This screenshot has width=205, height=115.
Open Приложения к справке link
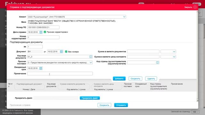[x=20, y=105]
